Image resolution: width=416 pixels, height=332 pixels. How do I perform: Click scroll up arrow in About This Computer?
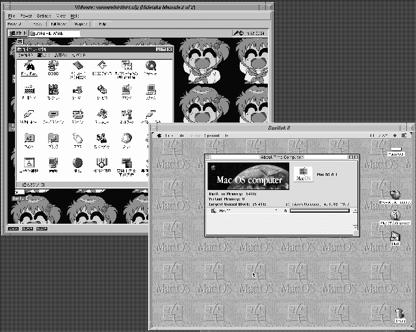click(x=356, y=211)
